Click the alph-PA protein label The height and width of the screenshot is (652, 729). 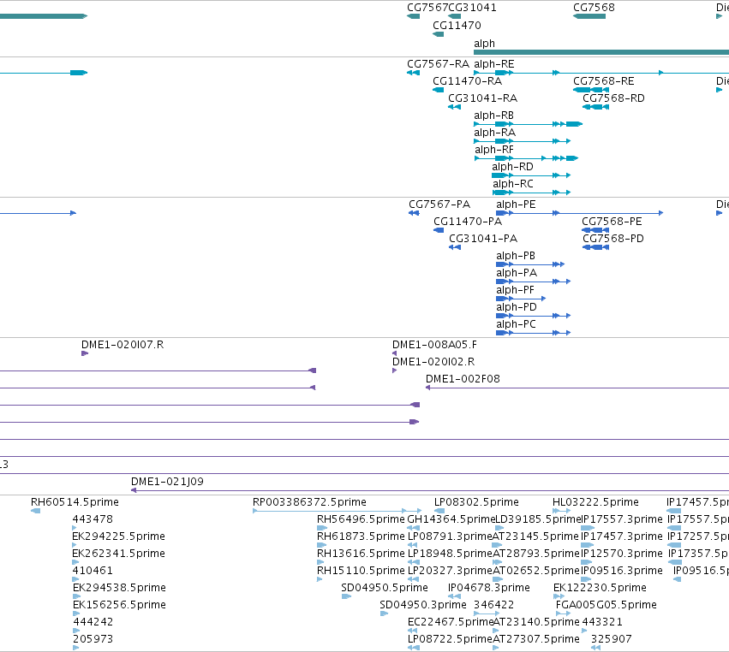(x=517, y=274)
